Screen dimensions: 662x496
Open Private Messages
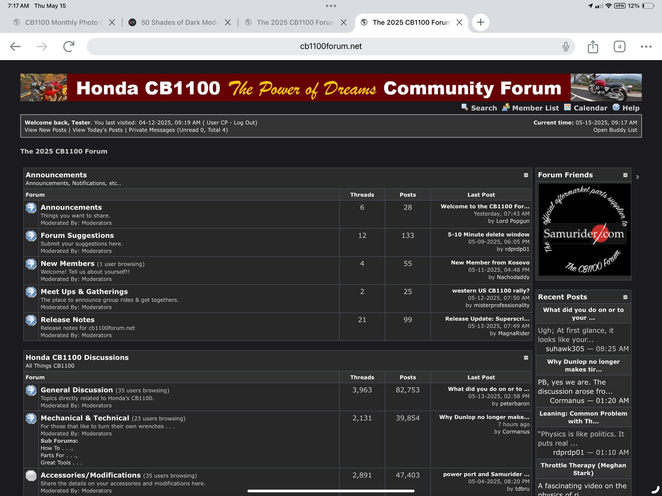click(152, 130)
